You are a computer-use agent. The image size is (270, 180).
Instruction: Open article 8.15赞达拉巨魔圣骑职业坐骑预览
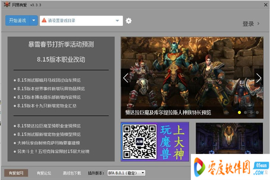click(x=49, y=126)
